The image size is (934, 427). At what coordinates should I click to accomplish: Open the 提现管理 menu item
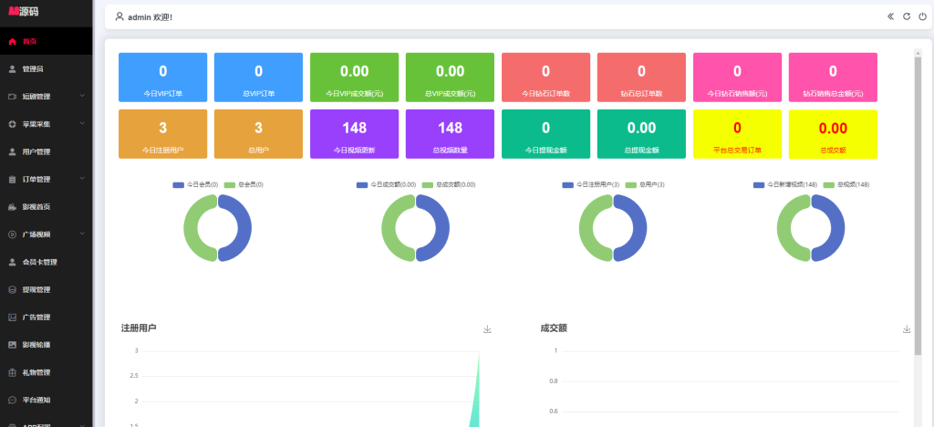tap(36, 289)
